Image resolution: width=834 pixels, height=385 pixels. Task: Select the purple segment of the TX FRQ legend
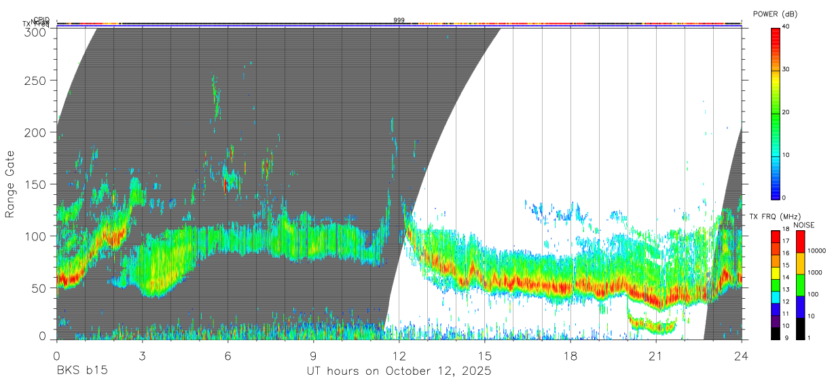(x=776, y=322)
